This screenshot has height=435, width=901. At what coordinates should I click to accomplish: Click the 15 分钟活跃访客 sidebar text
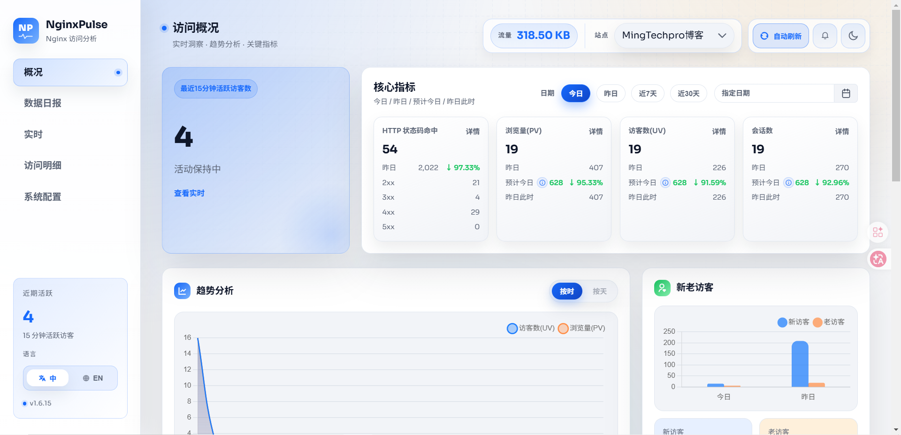(x=48, y=336)
